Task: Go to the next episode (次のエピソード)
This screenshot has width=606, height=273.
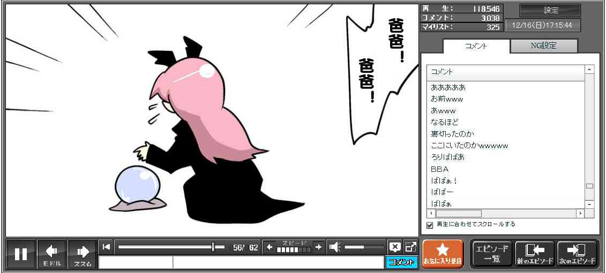Action: pyautogui.click(x=578, y=254)
